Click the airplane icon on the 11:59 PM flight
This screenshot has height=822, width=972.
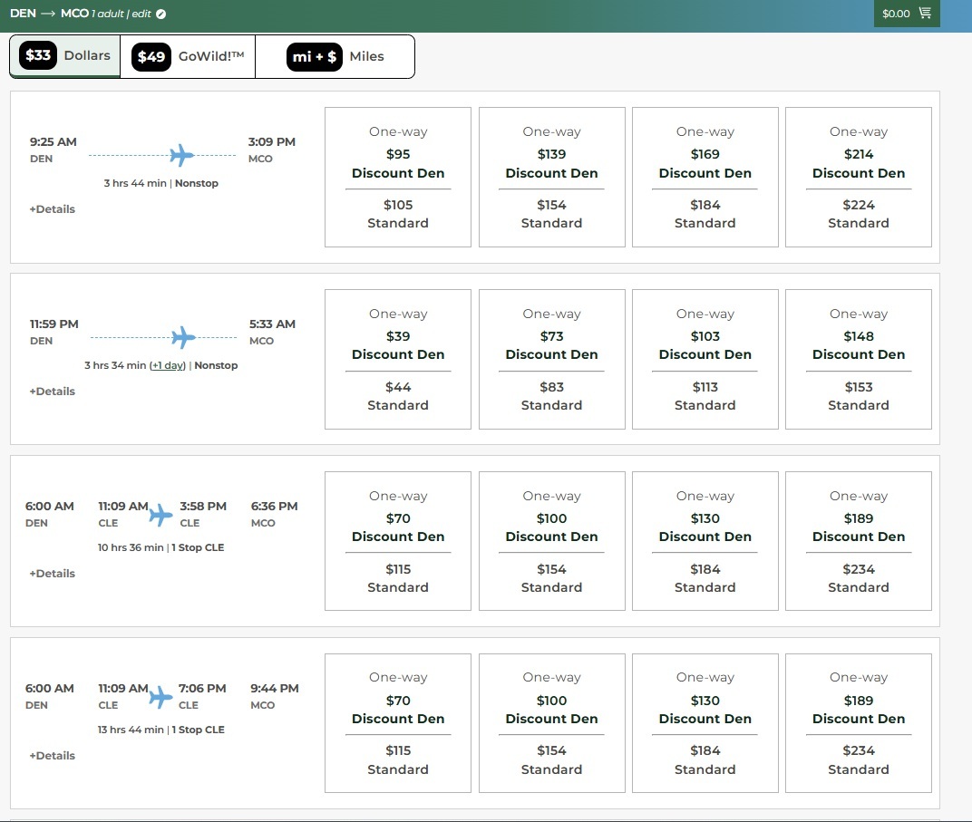pyautogui.click(x=183, y=337)
